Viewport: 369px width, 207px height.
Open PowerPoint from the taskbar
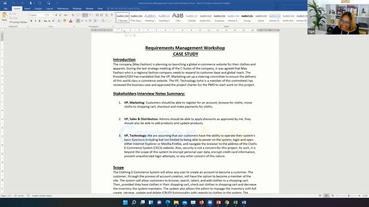click(x=219, y=202)
